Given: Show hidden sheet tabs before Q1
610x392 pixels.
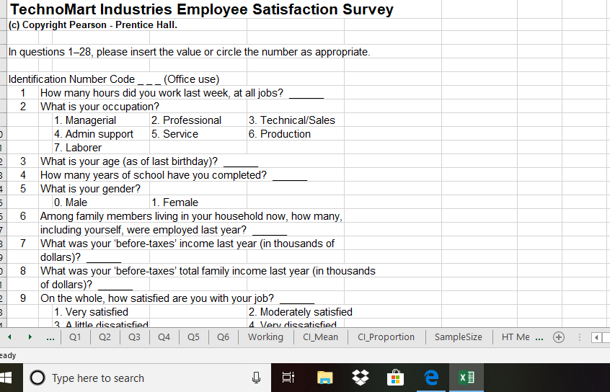Looking at the screenshot, I should 49,337.
